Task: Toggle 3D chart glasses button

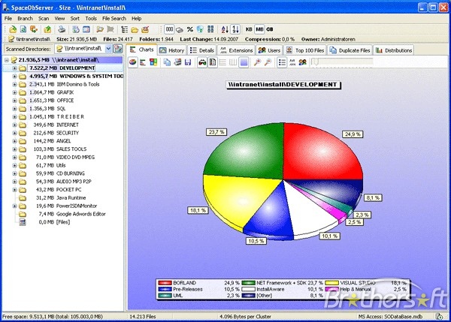Action: click(x=202, y=62)
